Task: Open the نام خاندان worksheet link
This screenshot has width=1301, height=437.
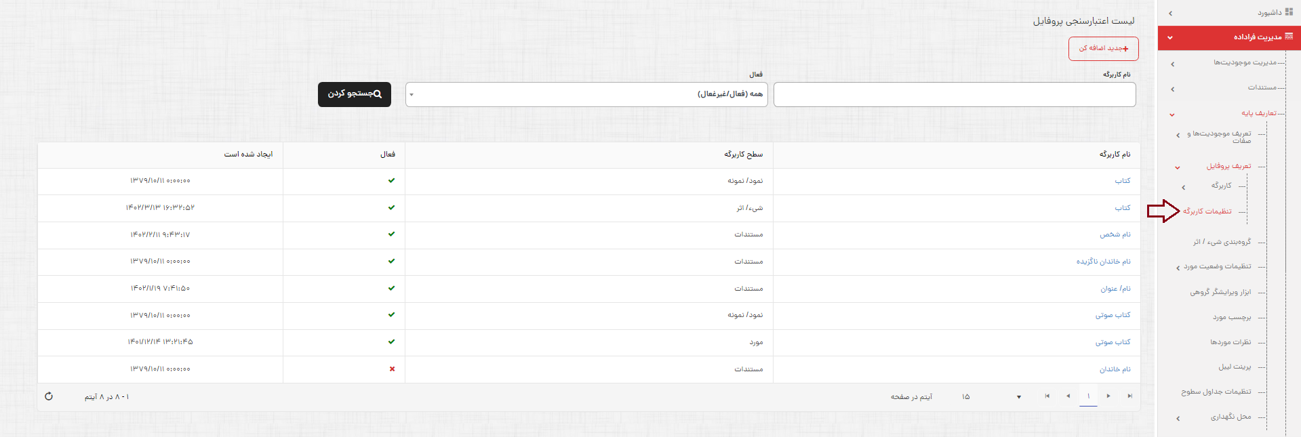Action: coord(1115,369)
